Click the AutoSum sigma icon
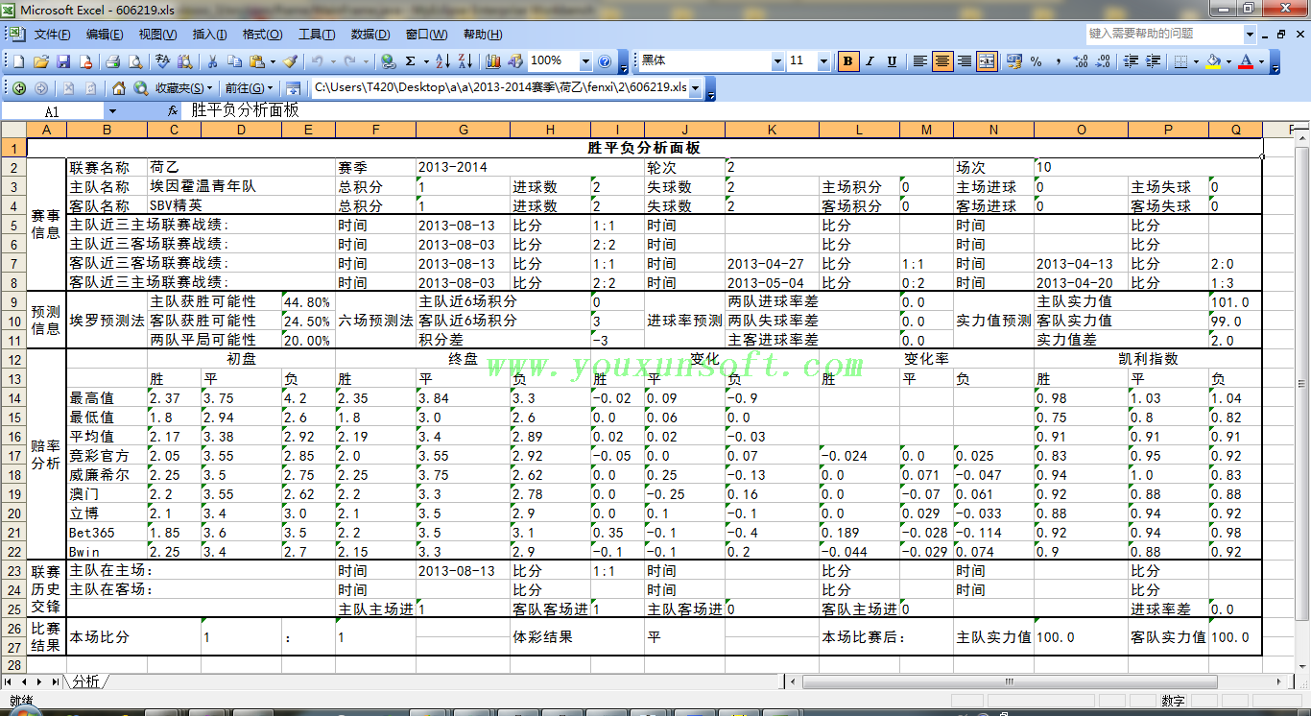 click(411, 61)
